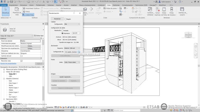
Task: Open Vistas de plano tool
Action: pos(110,8)
